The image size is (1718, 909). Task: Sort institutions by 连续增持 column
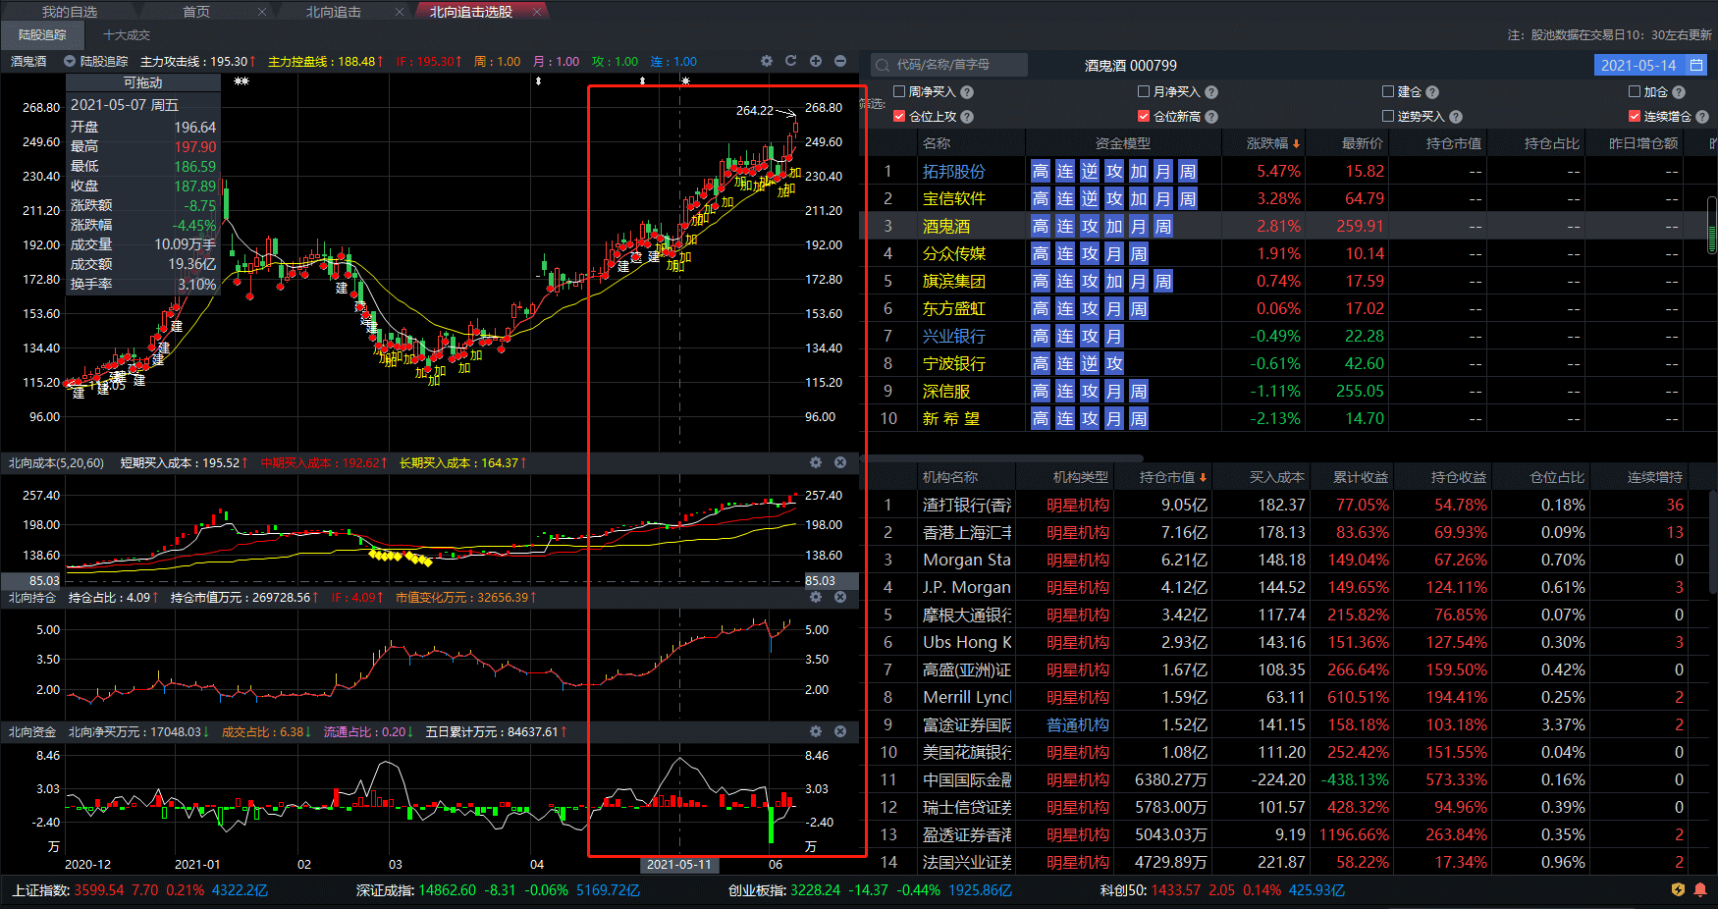point(1654,477)
